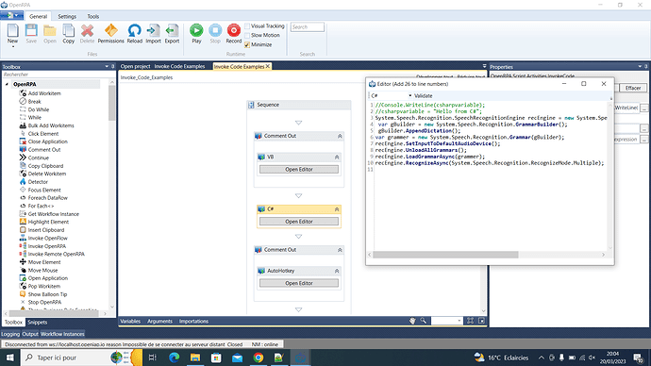Image resolution: width=651 pixels, height=366 pixels.
Task: Switch to Snippets tab below toolbox
Action: click(38, 322)
